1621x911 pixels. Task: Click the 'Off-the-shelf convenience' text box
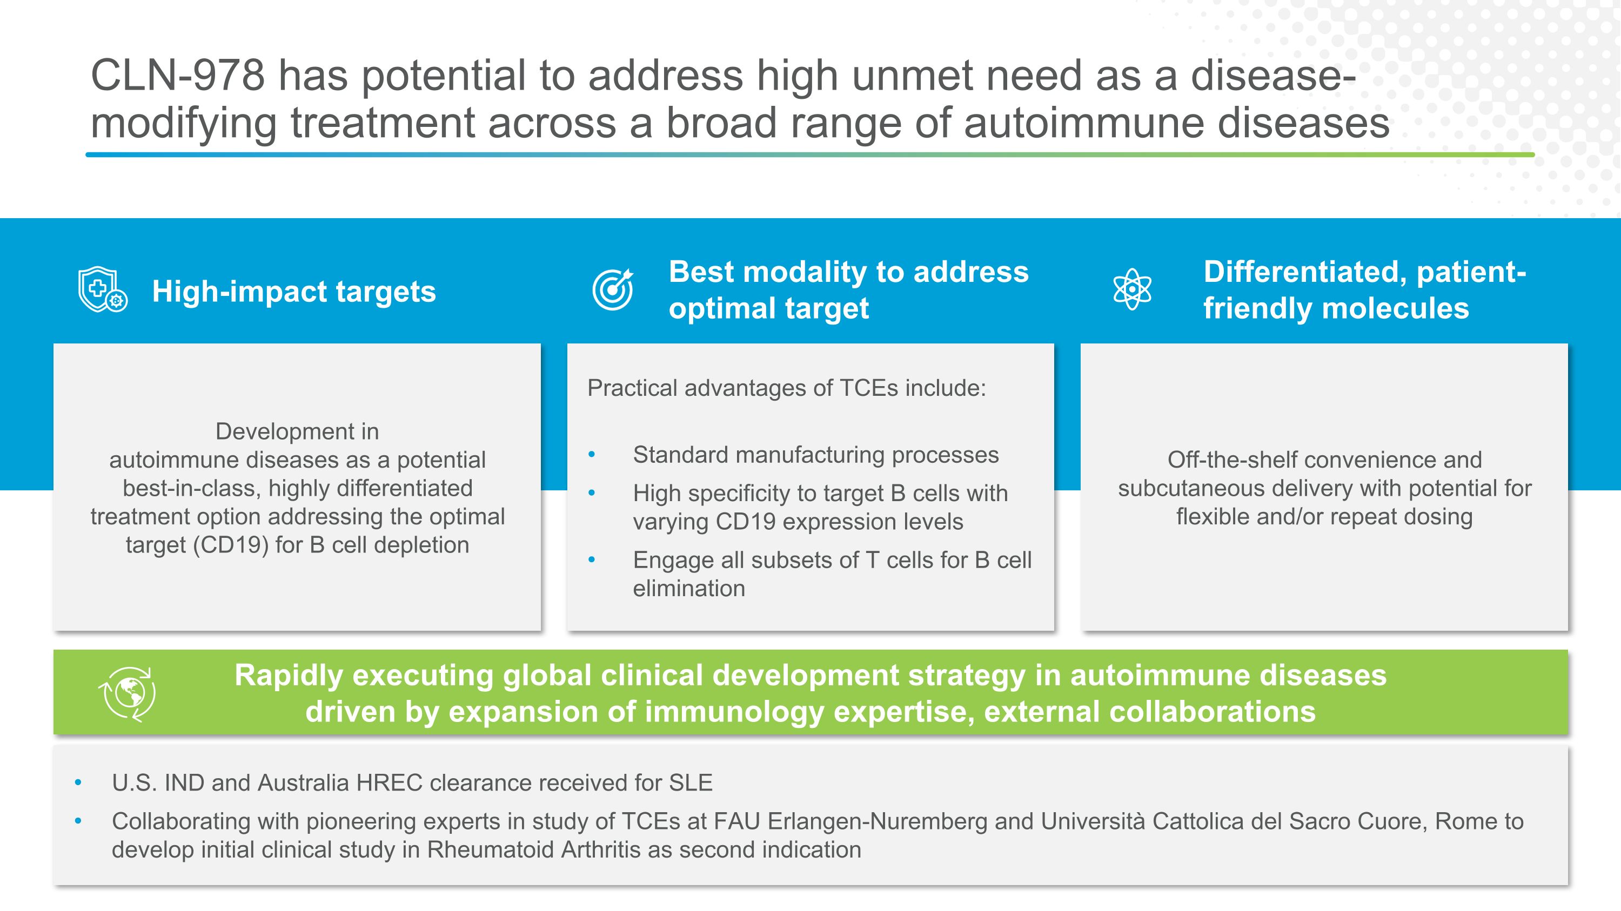(1324, 488)
